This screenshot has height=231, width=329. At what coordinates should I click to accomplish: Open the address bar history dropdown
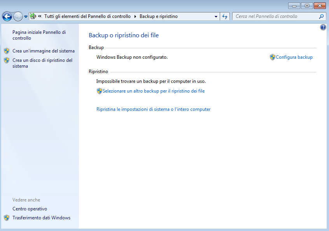216,16
